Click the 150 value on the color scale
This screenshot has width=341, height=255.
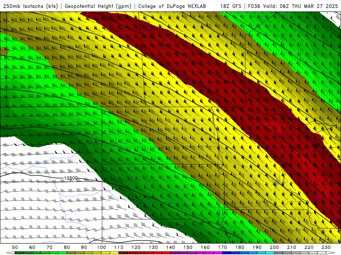click(x=188, y=247)
